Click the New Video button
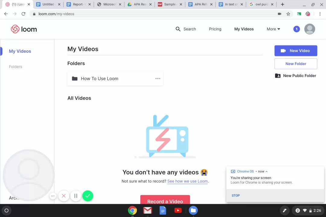 [x=296, y=51]
